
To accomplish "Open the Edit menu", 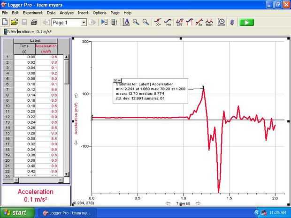I will click(15, 13).
